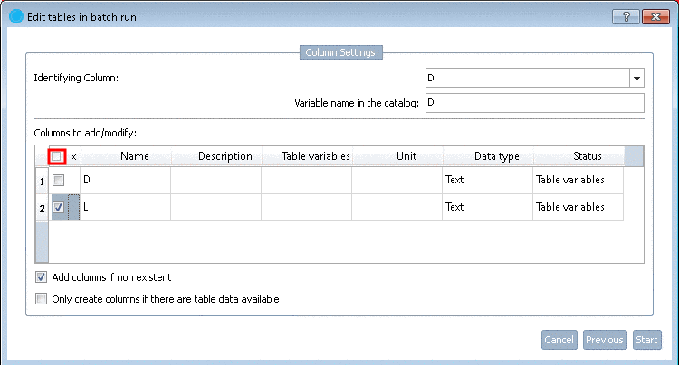Select row number 2 header

tap(42, 208)
